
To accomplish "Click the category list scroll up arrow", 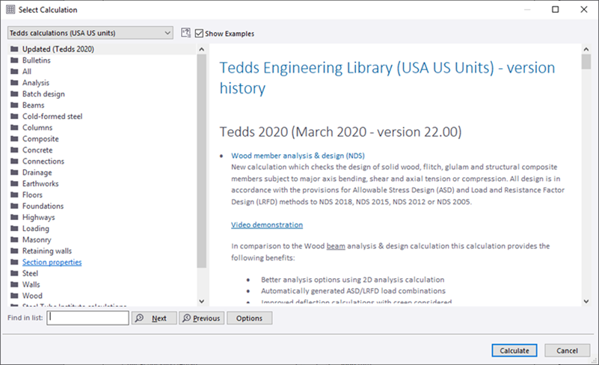I will click(x=202, y=49).
